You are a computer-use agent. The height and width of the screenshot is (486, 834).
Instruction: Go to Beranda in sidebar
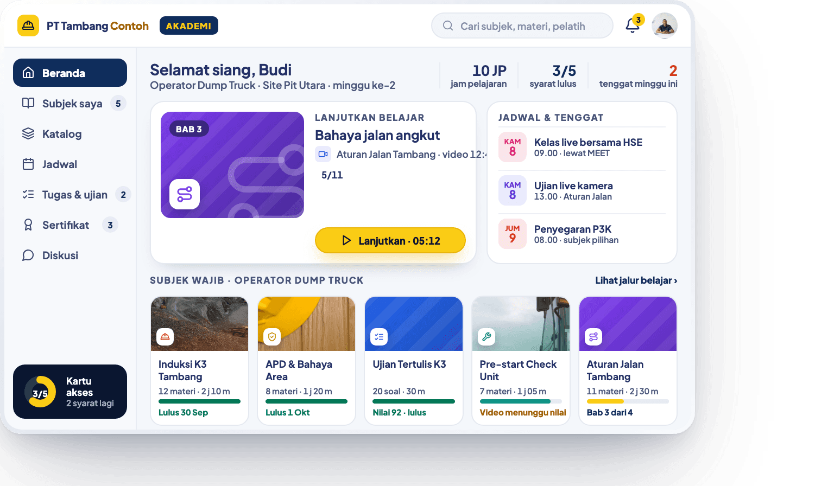coord(70,73)
